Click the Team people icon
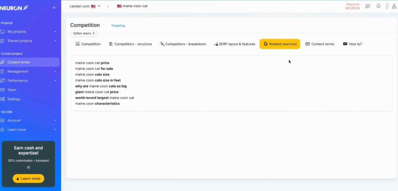The image size is (398, 191). coord(3,90)
